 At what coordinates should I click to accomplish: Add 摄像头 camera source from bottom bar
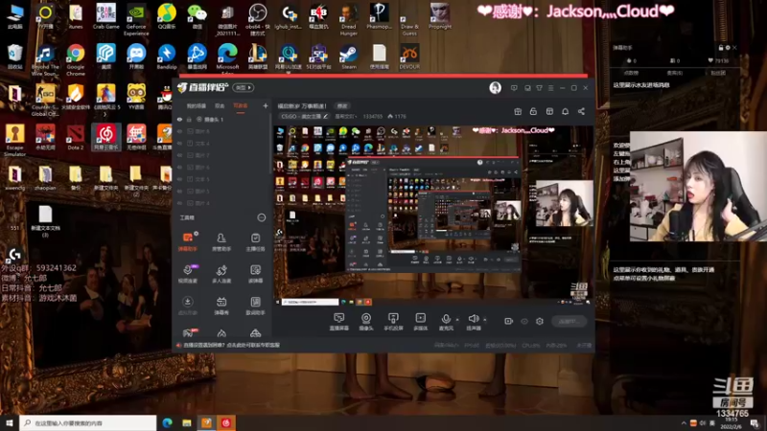tap(366, 322)
